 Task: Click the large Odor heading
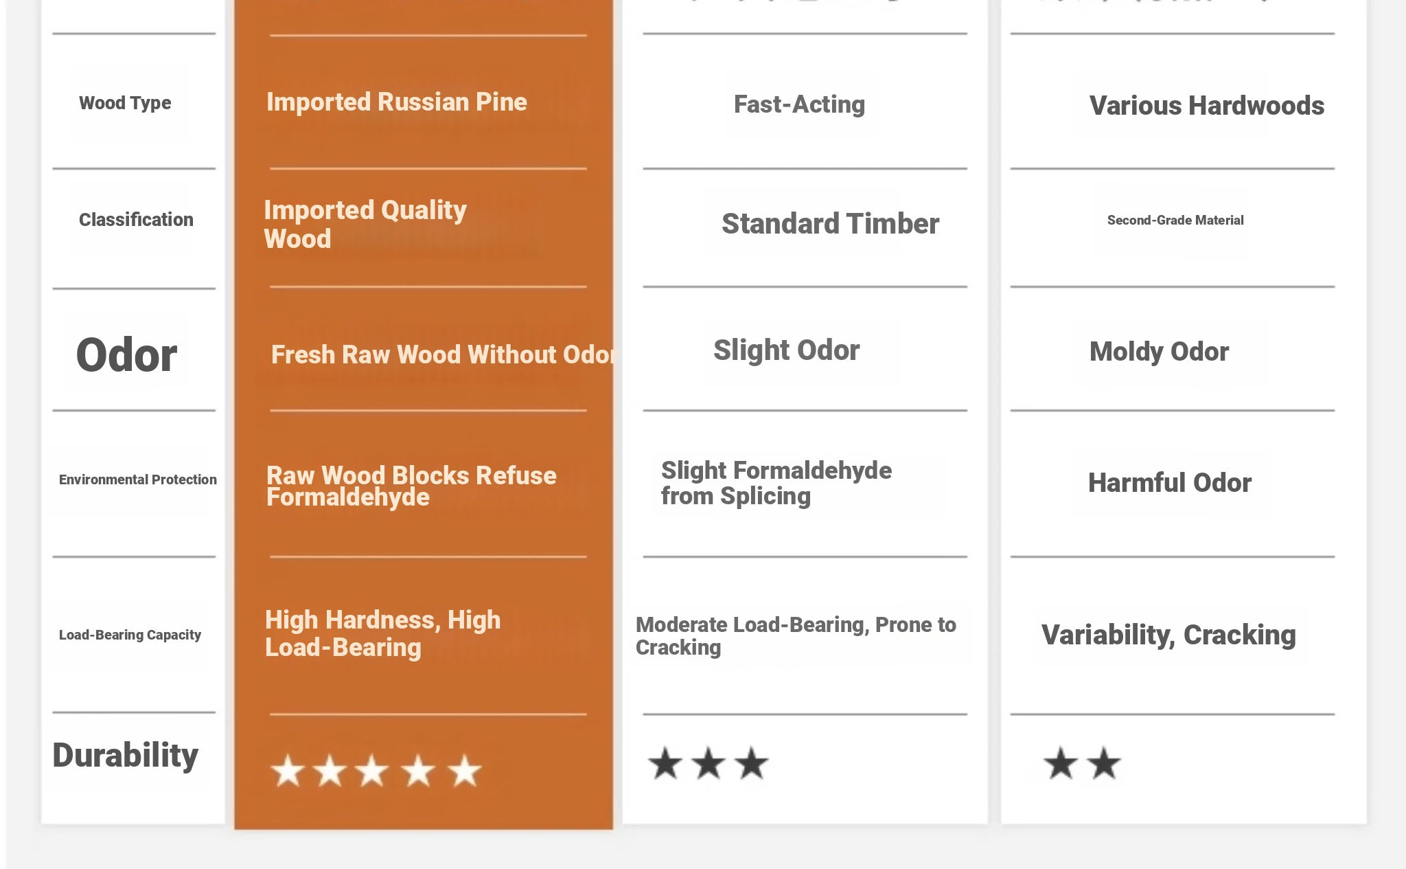[126, 355]
